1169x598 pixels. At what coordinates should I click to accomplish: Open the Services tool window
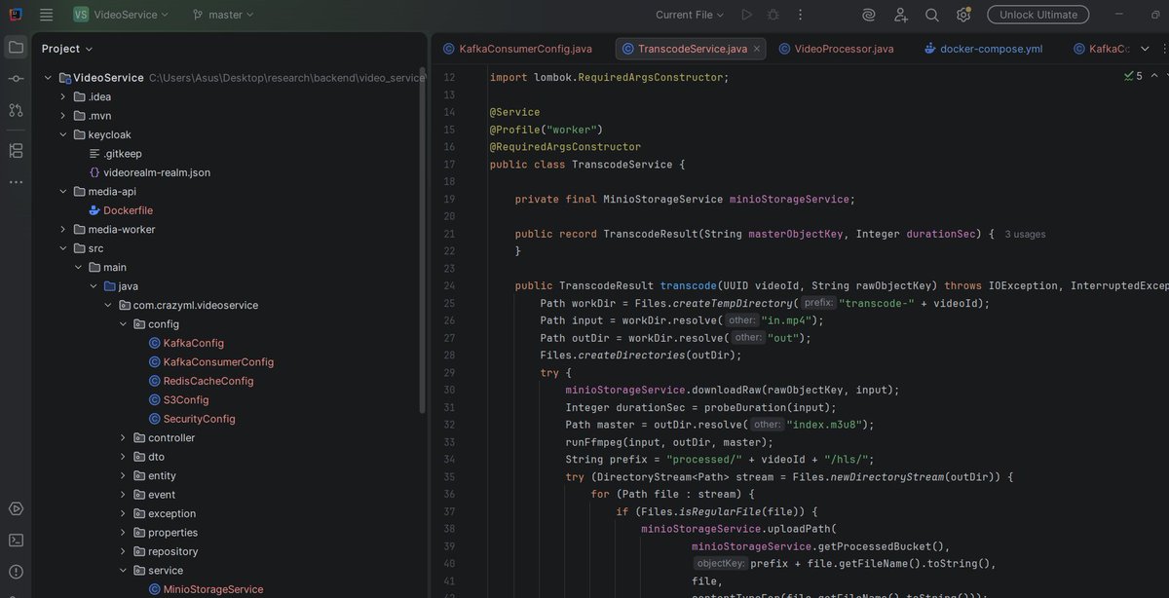coord(16,508)
